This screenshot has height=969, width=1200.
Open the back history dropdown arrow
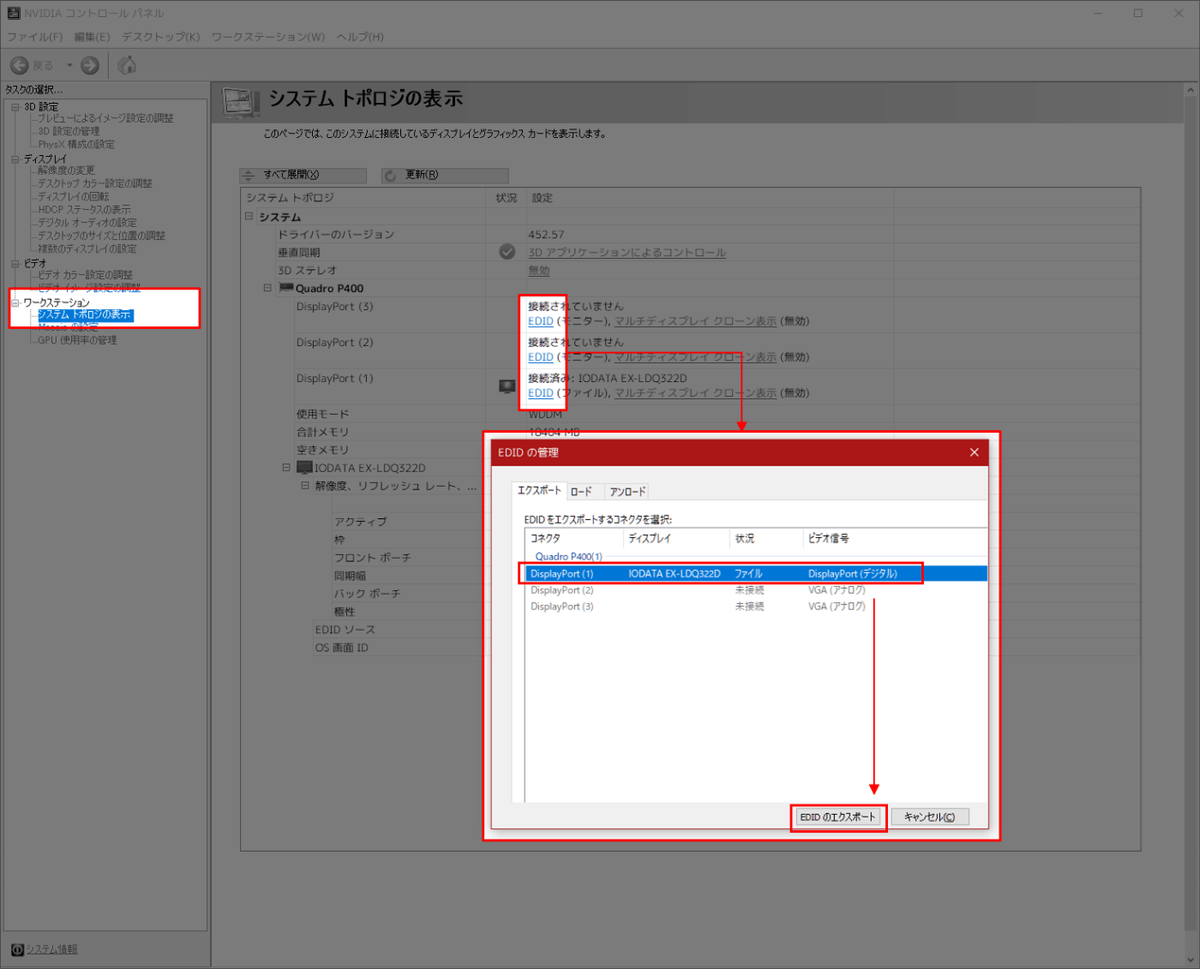(69, 65)
